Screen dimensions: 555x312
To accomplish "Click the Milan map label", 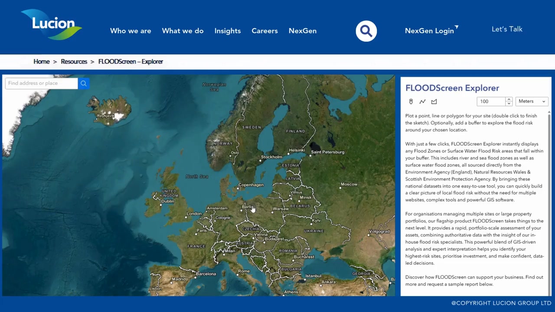I will pyautogui.click(x=230, y=251).
